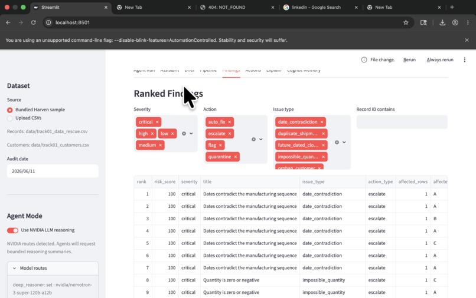This screenshot has height=298, width=476.
Task: Clear all Action filter selections
Action: click(x=253, y=140)
